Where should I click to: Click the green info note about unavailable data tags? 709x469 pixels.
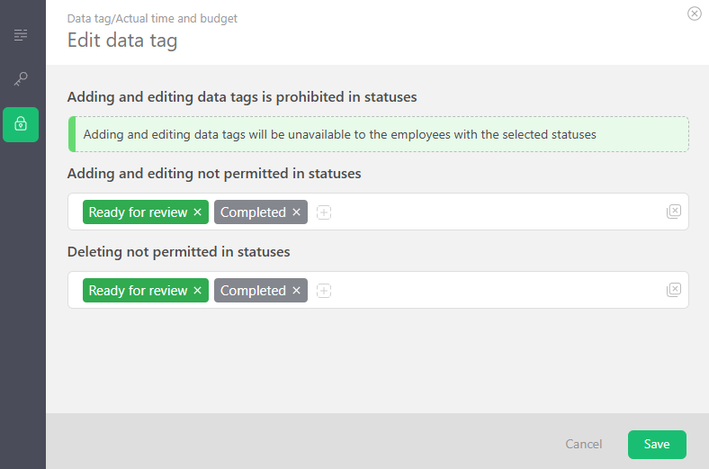379,134
